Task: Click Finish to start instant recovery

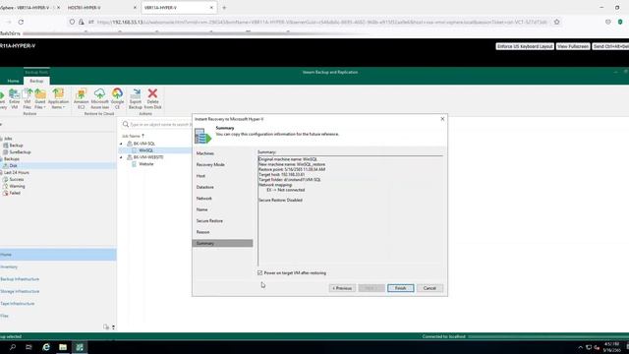Action: [x=400, y=288]
